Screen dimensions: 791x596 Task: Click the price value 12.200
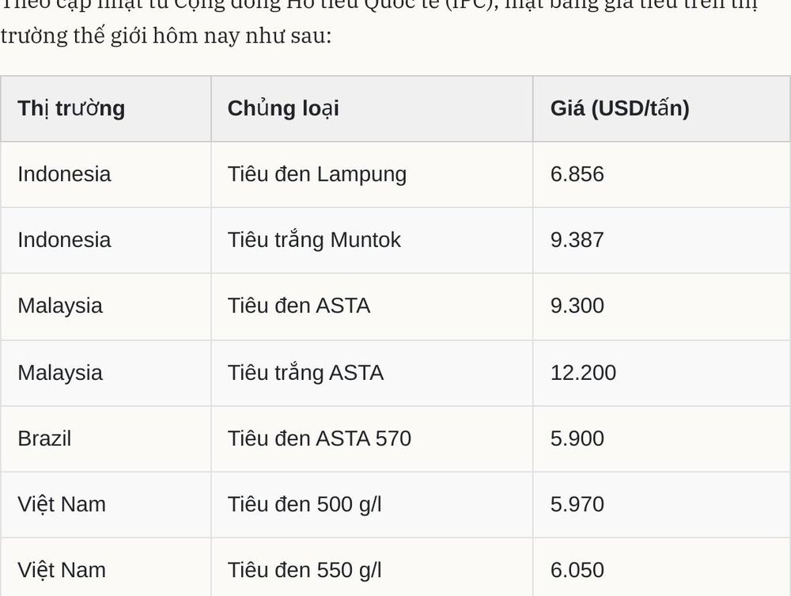pyautogui.click(x=583, y=373)
